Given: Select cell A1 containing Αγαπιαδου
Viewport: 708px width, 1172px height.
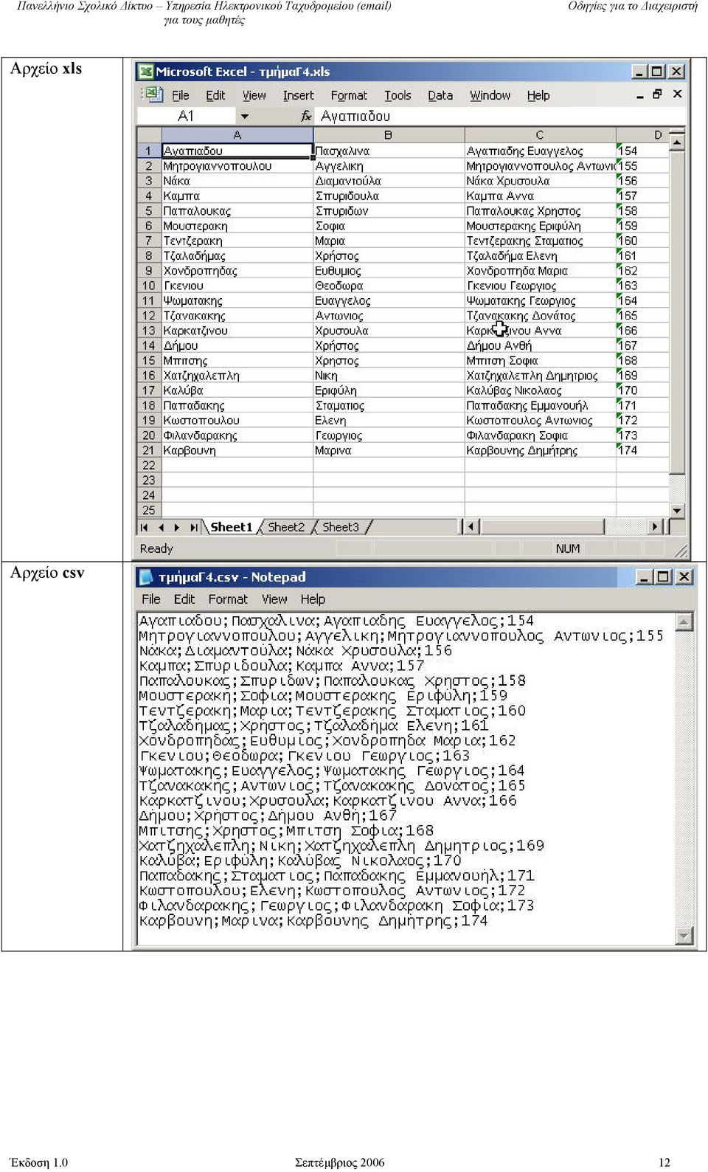Looking at the screenshot, I should [237, 151].
